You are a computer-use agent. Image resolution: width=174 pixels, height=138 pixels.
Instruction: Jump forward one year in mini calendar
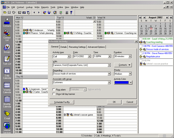tap(171, 18)
